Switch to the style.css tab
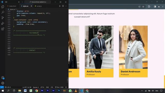This screenshot has height=93, width=165. pyautogui.click(x=26, y=6)
